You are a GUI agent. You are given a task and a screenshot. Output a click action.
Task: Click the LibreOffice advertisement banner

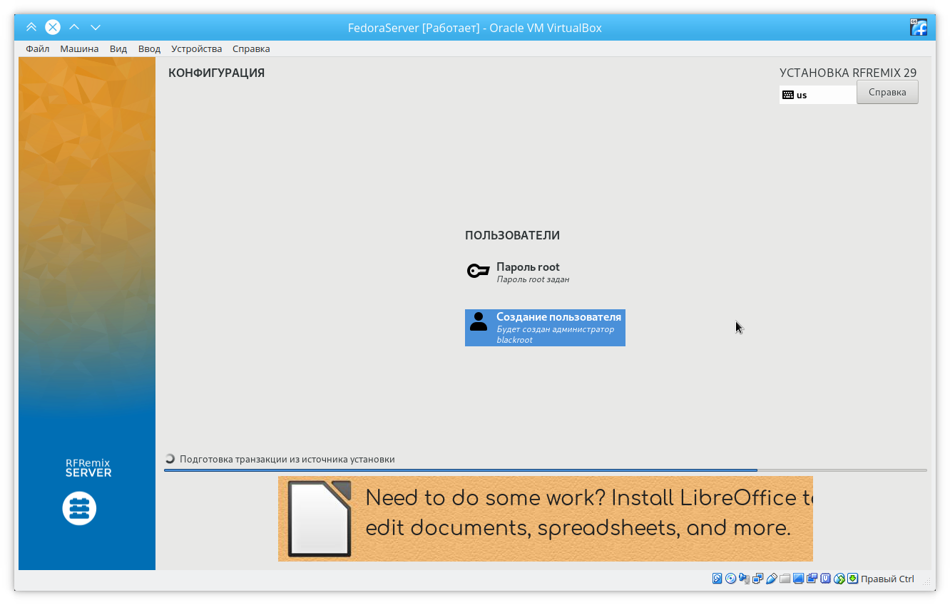(x=545, y=519)
